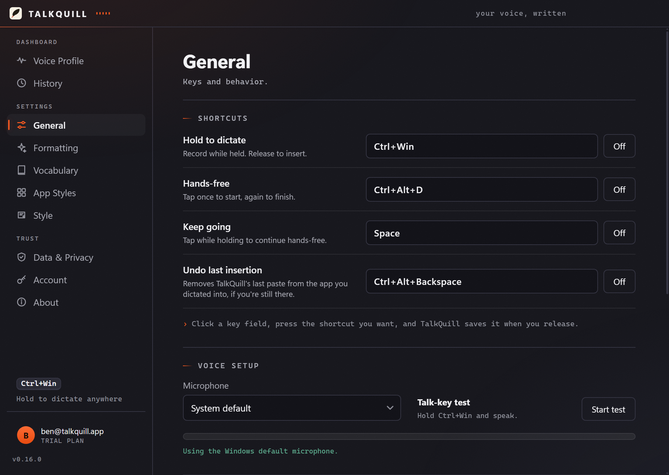
Task: Open App Styles settings
Action: pyautogui.click(x=76, y=193)
